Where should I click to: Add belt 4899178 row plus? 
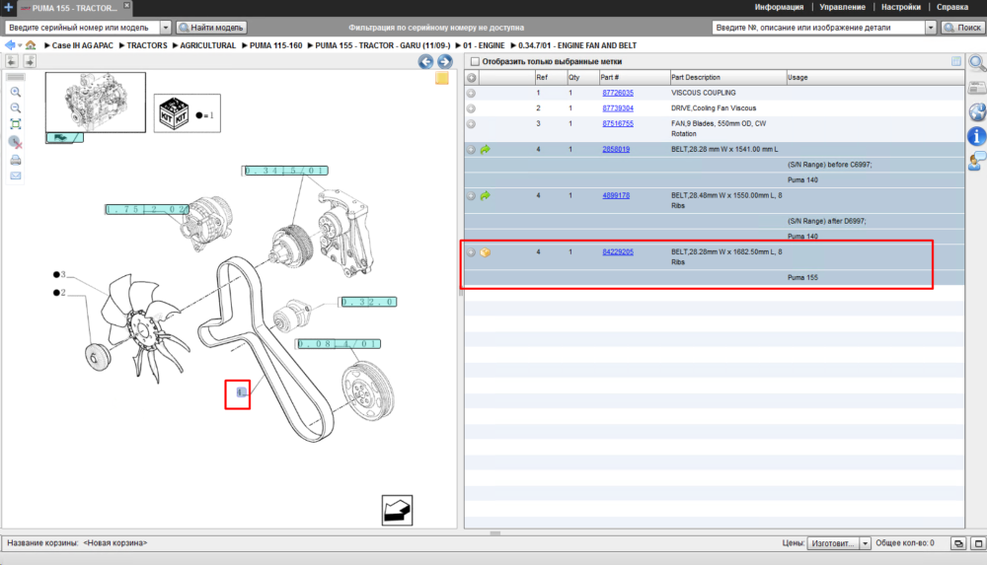point(471,195)
